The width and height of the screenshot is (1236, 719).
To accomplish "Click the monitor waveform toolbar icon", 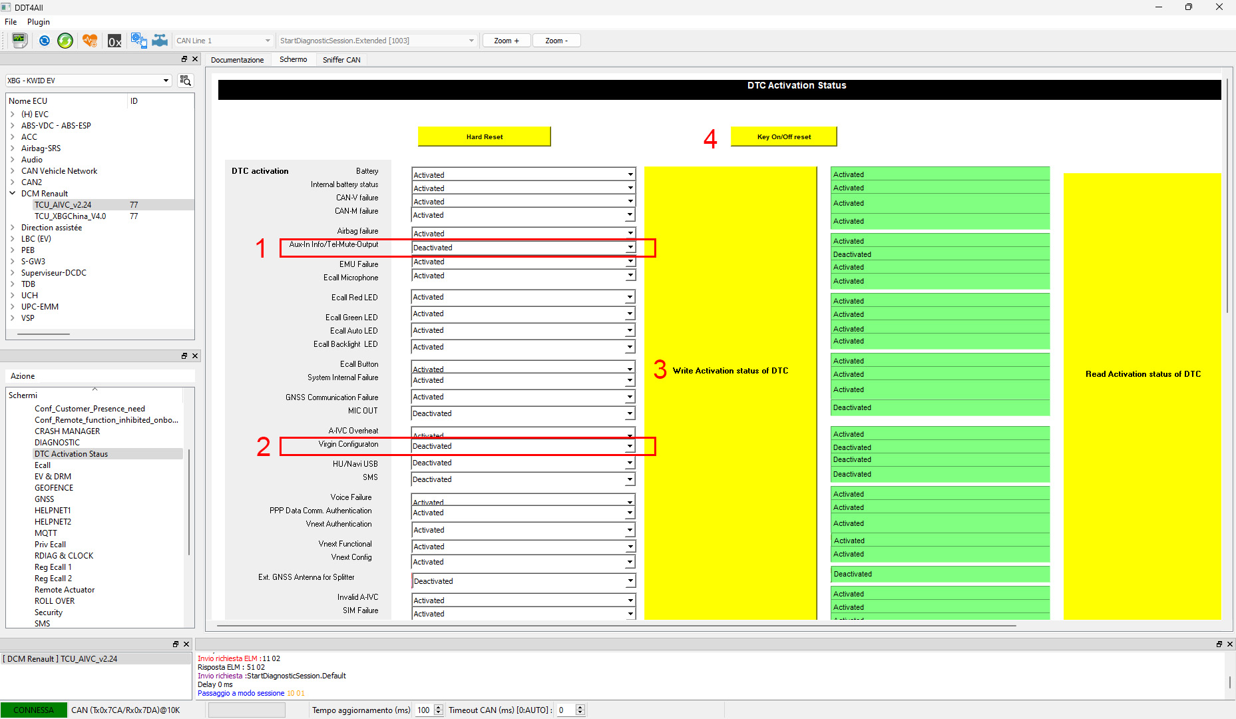I will point(19,41).
